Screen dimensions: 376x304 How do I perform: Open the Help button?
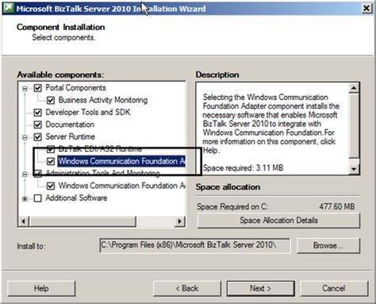coord(41,288)
